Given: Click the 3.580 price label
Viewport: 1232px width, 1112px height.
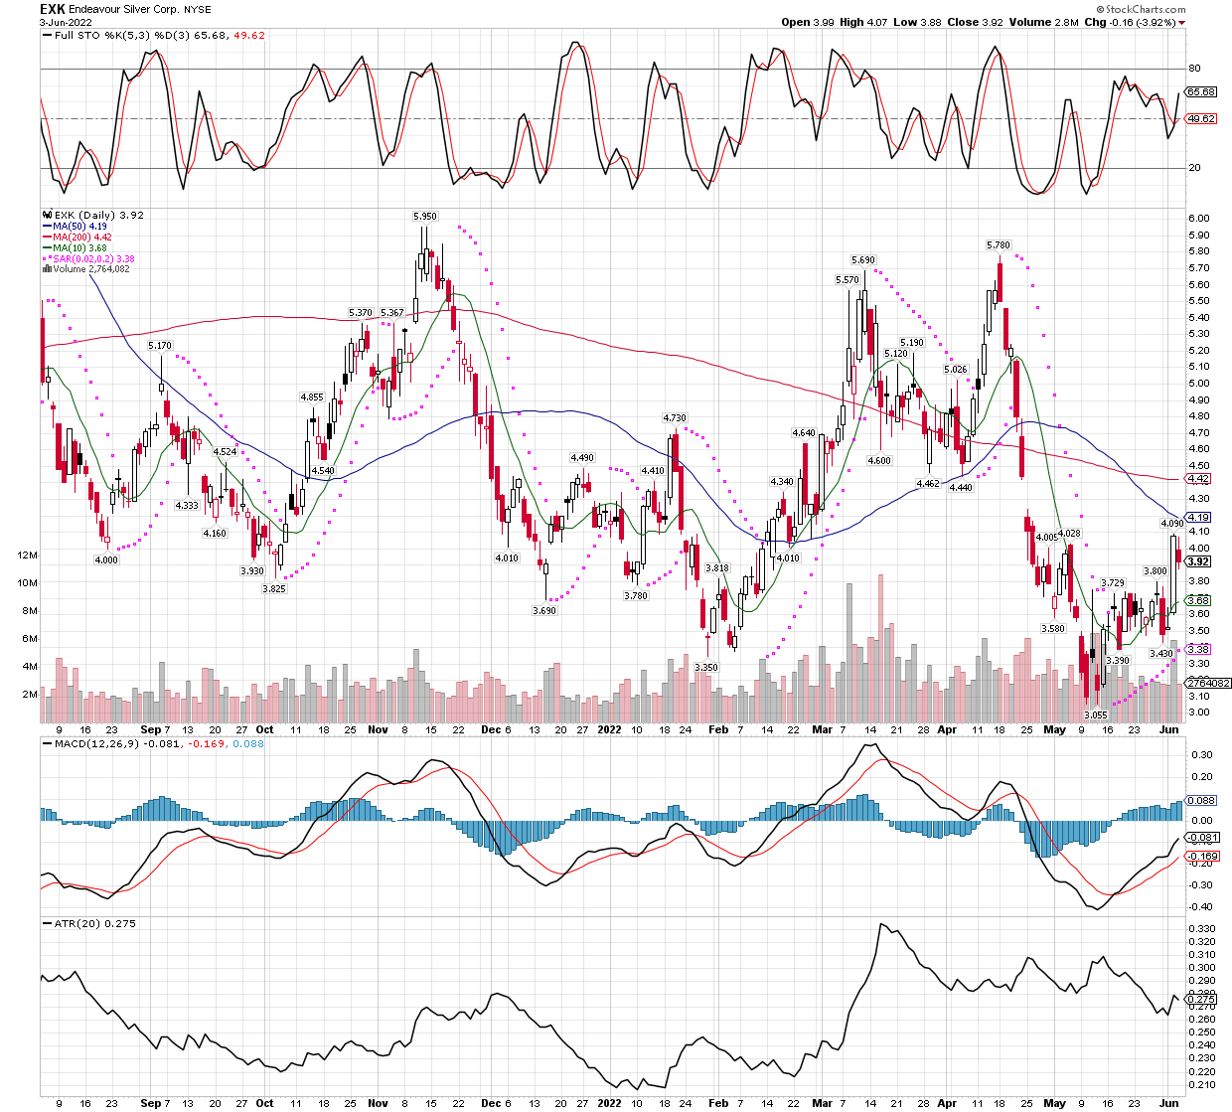Looking at the screenshot, I should (1053, 628).
